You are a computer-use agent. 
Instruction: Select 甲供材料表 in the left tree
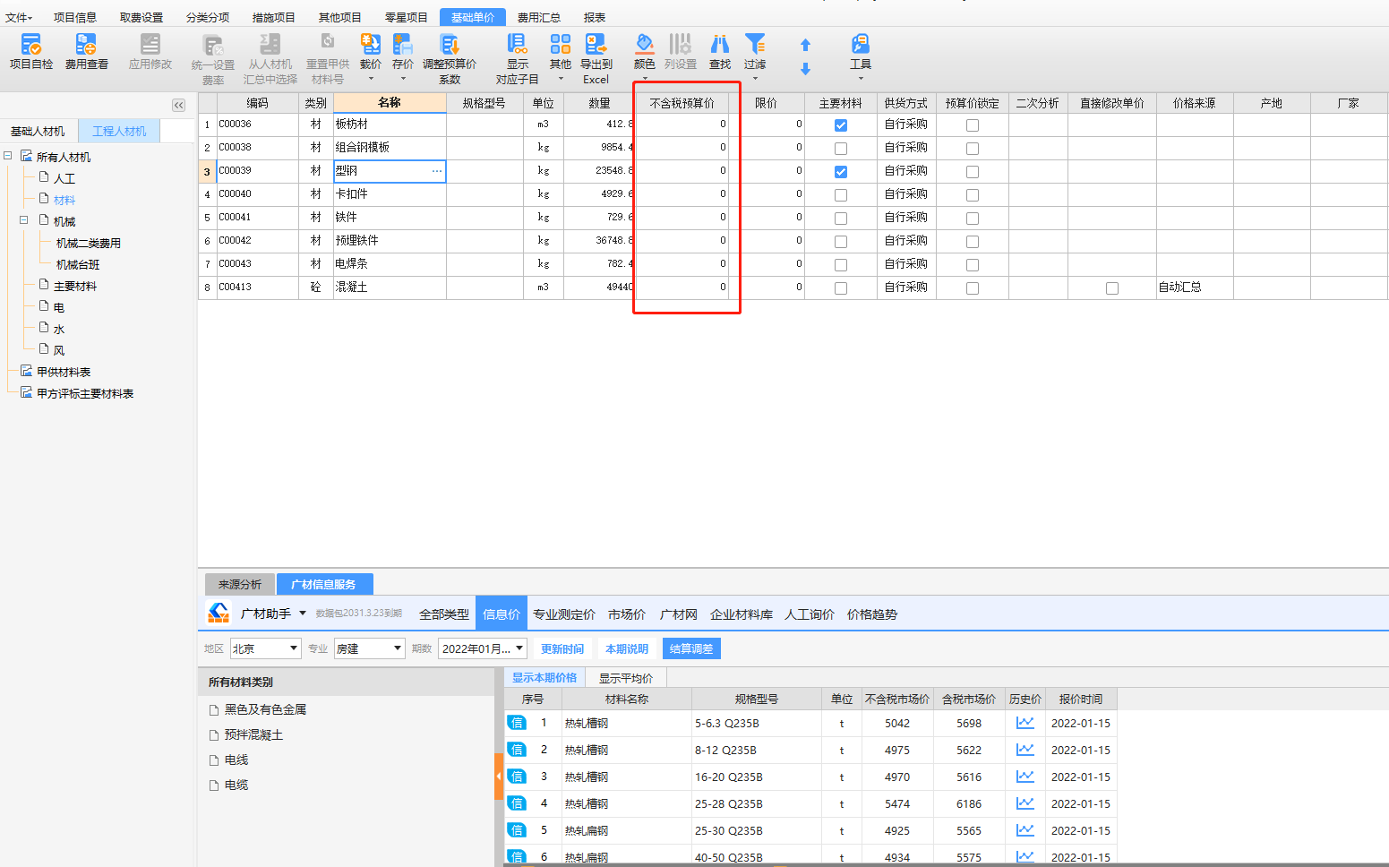[x=64, y=372]
